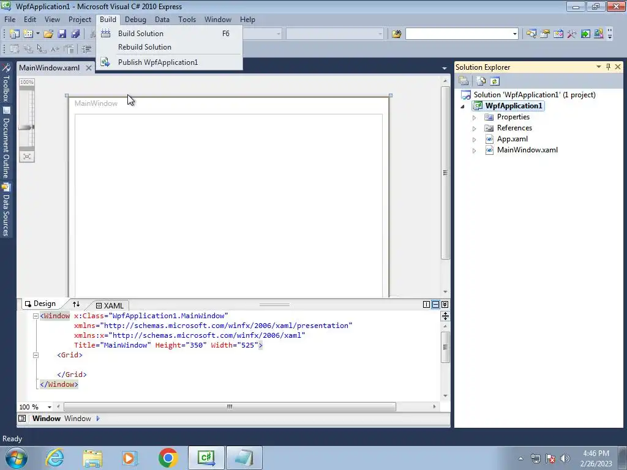
Task: Open the Properties Window toolbar icon
Action: tap(544, 34)
